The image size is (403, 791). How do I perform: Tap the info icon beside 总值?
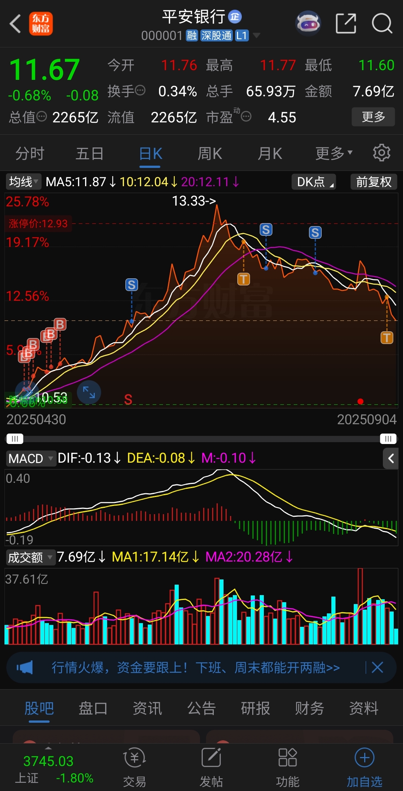click(41, 117)
